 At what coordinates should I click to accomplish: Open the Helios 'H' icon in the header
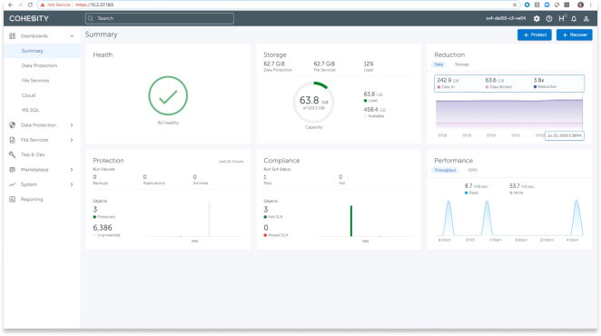562,18
